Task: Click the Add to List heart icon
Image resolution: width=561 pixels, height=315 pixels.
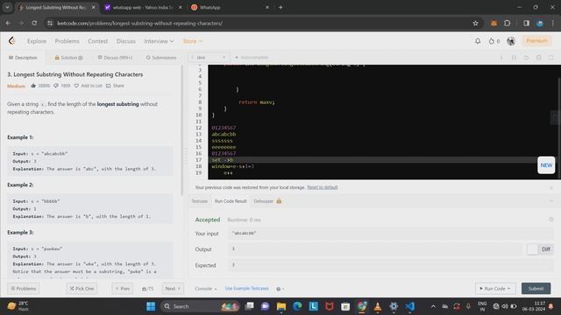Action: 76,86
